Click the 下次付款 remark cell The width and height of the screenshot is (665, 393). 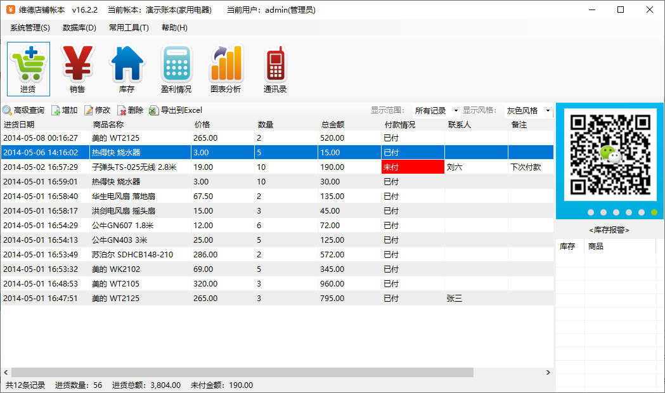click(531, 167)
